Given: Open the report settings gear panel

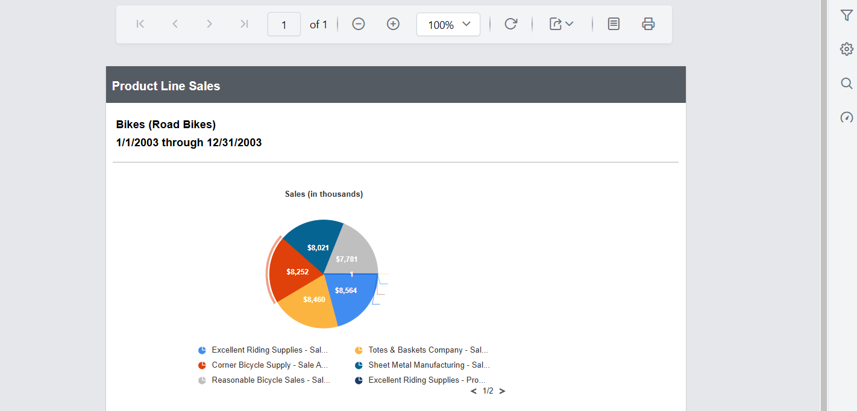Looking at the screenshot, I should click(x=846, y=49).
